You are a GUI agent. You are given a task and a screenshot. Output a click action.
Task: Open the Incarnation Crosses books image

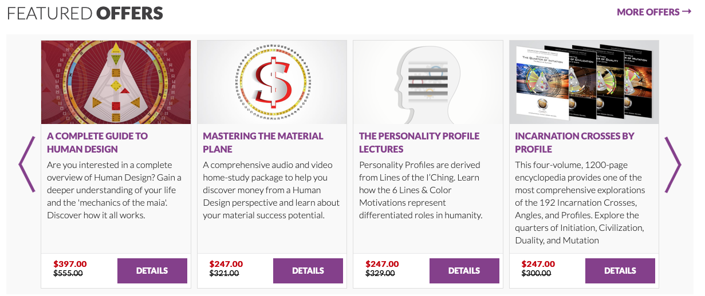click(x=584, y=82)
